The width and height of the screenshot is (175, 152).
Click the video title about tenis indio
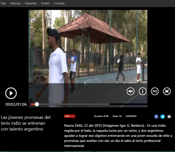pos(26,123)
